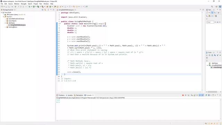Open the Window menu
This screenshot has height=125, width=222.
point(46,4)
